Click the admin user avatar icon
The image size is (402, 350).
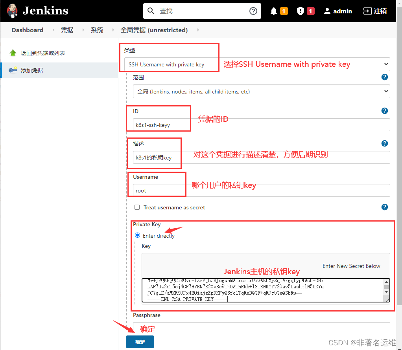point(327,11)
